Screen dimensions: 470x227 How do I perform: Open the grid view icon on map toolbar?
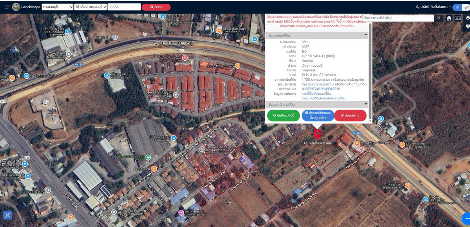pos(457,18)
